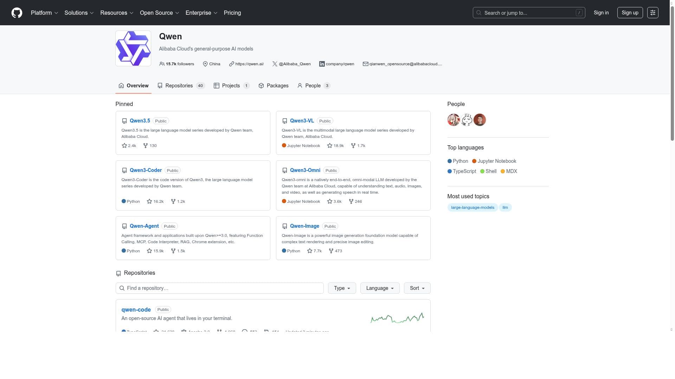
Task: Select the Overview tab
Action: coord(133,86)
